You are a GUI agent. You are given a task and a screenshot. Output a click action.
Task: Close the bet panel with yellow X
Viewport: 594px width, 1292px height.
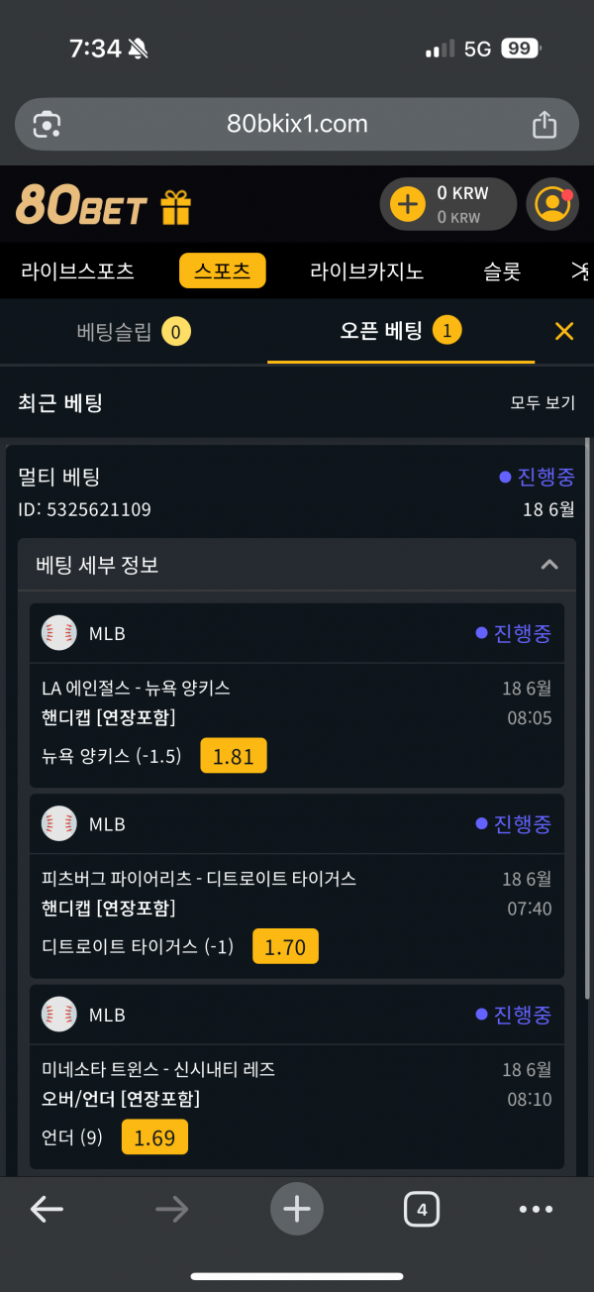(x=564, y=331)
